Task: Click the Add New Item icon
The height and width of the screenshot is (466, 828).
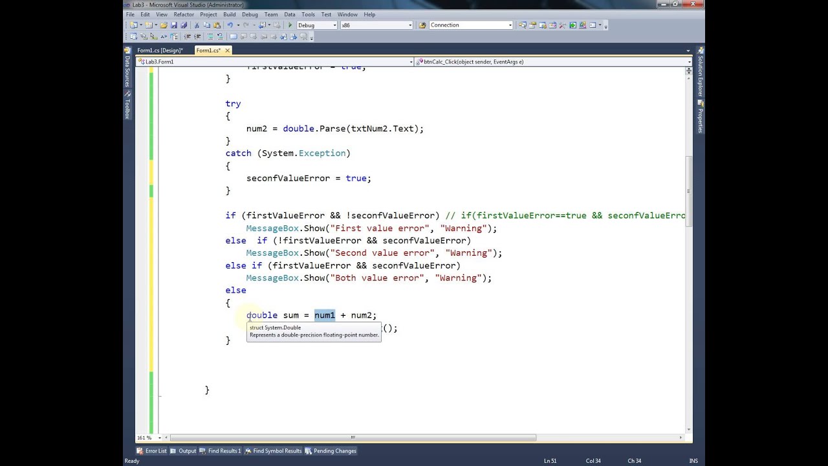Action: (149, 25)
